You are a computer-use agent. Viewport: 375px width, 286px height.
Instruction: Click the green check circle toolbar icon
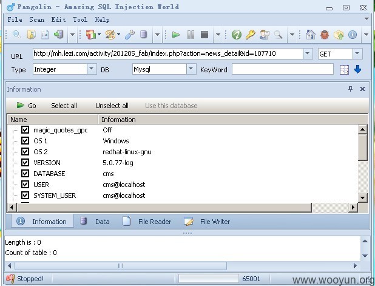[237, 35]
